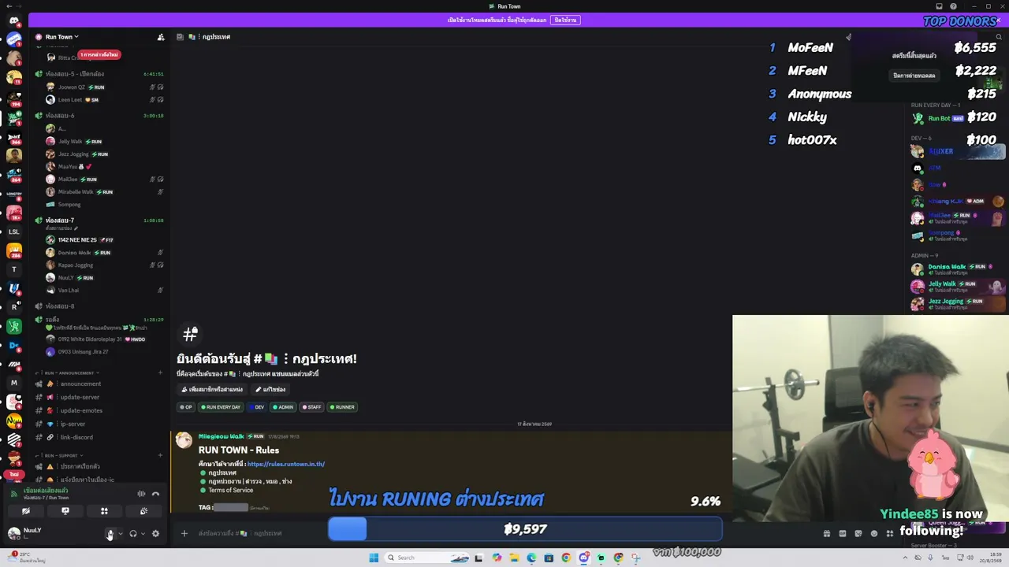The image size is (1009, 567).
Task: Start screen share in voice panel
Action: tap(65, 511)
